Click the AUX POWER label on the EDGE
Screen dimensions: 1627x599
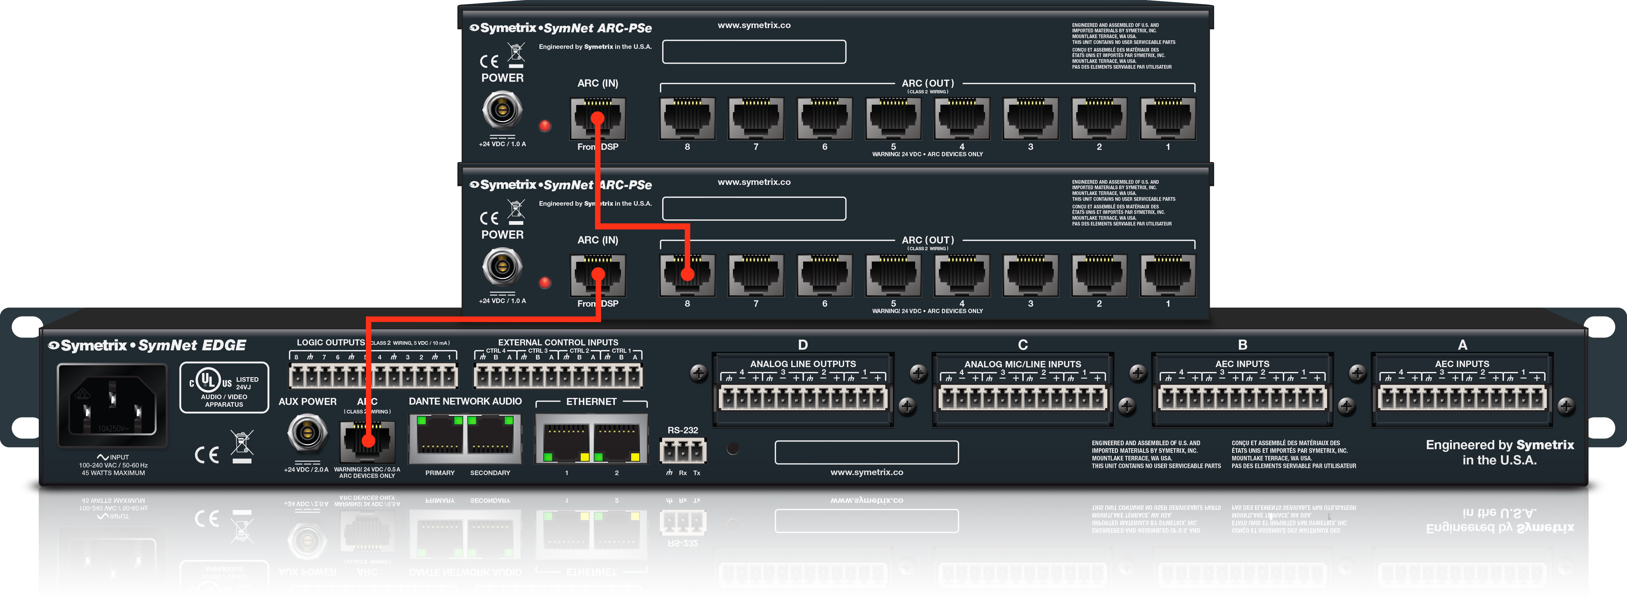pos(308,401)
